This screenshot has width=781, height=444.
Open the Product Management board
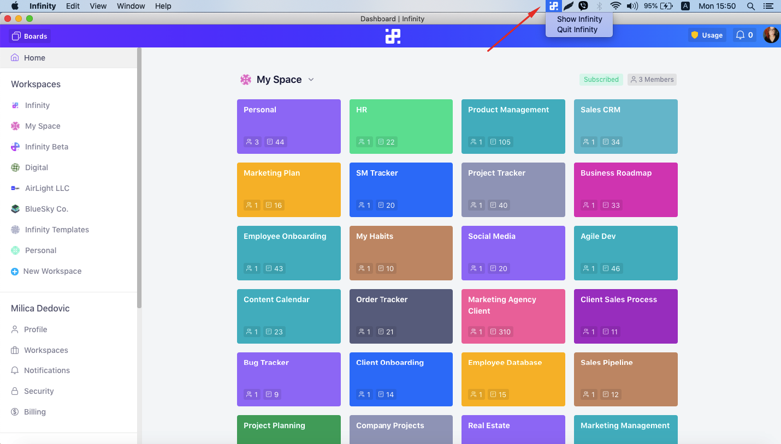click(513, 127)
